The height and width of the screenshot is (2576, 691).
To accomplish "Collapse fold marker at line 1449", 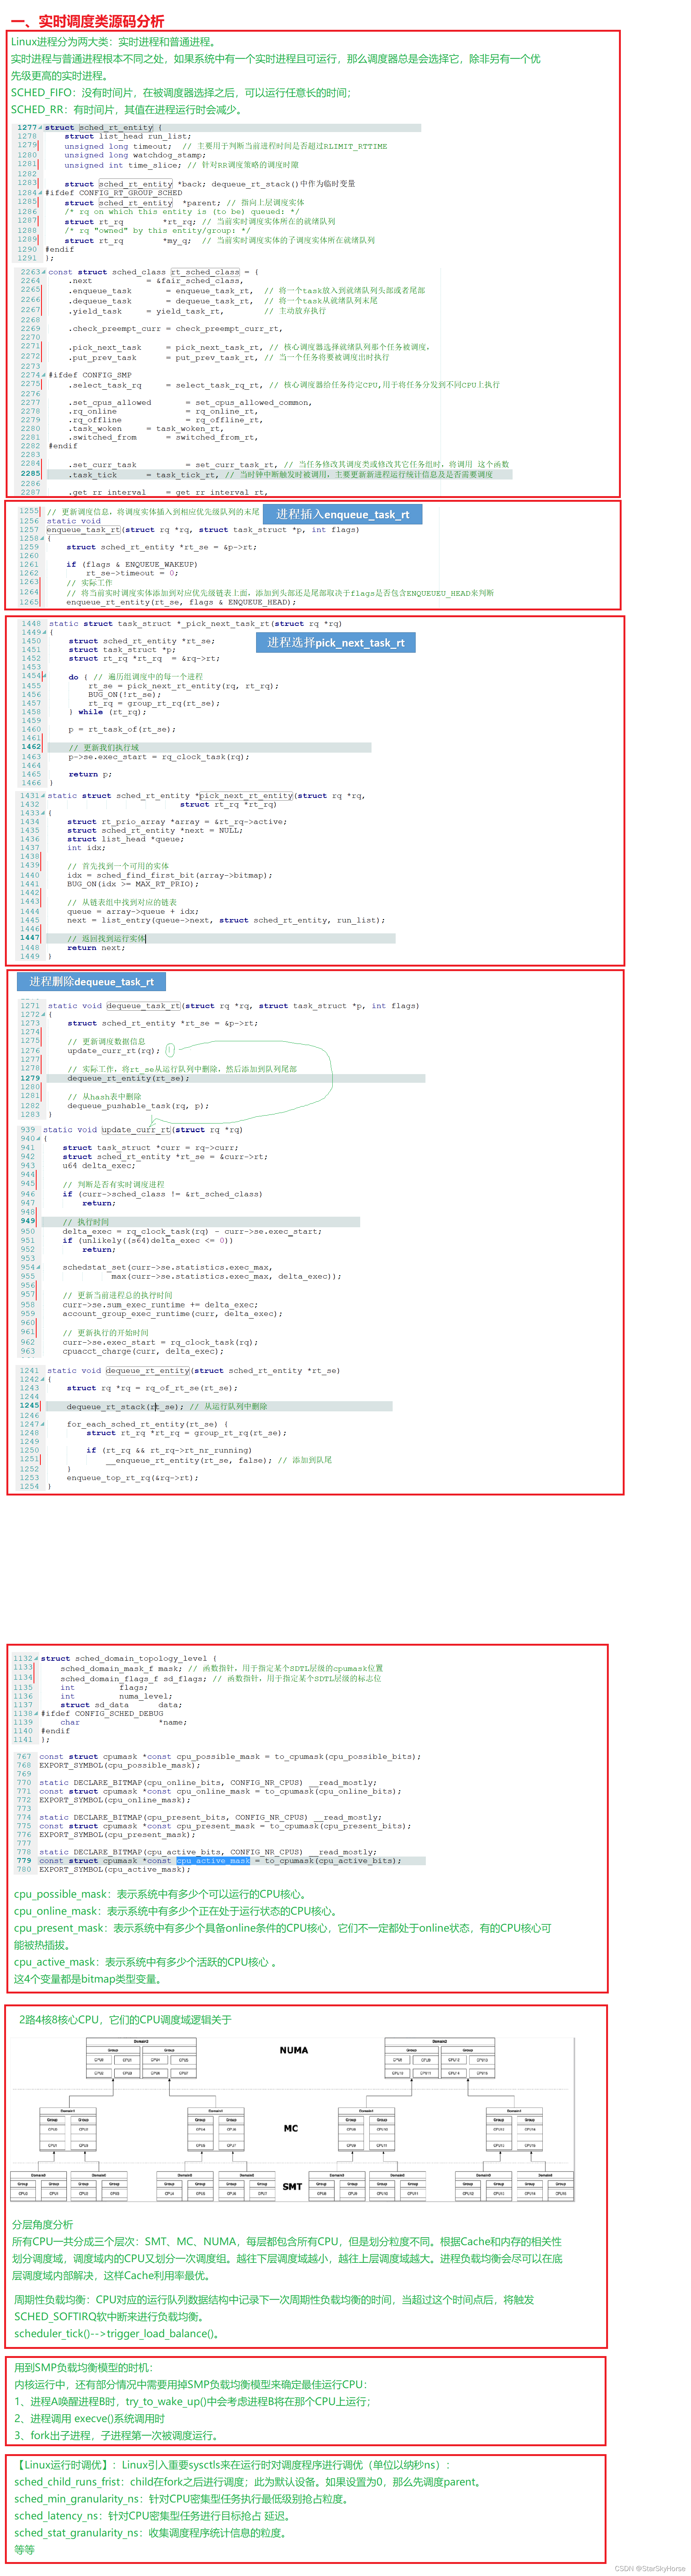I will click(x=45, y=632).
